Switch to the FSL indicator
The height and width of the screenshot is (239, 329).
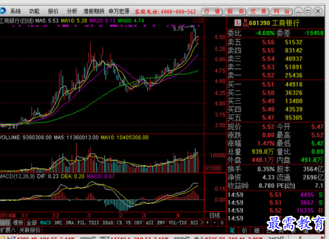click(x=81, y=223)
